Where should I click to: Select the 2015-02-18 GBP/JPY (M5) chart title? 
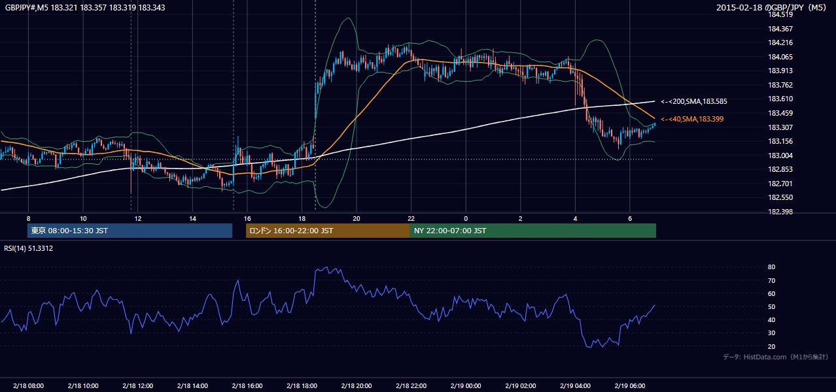pos(773,8)
